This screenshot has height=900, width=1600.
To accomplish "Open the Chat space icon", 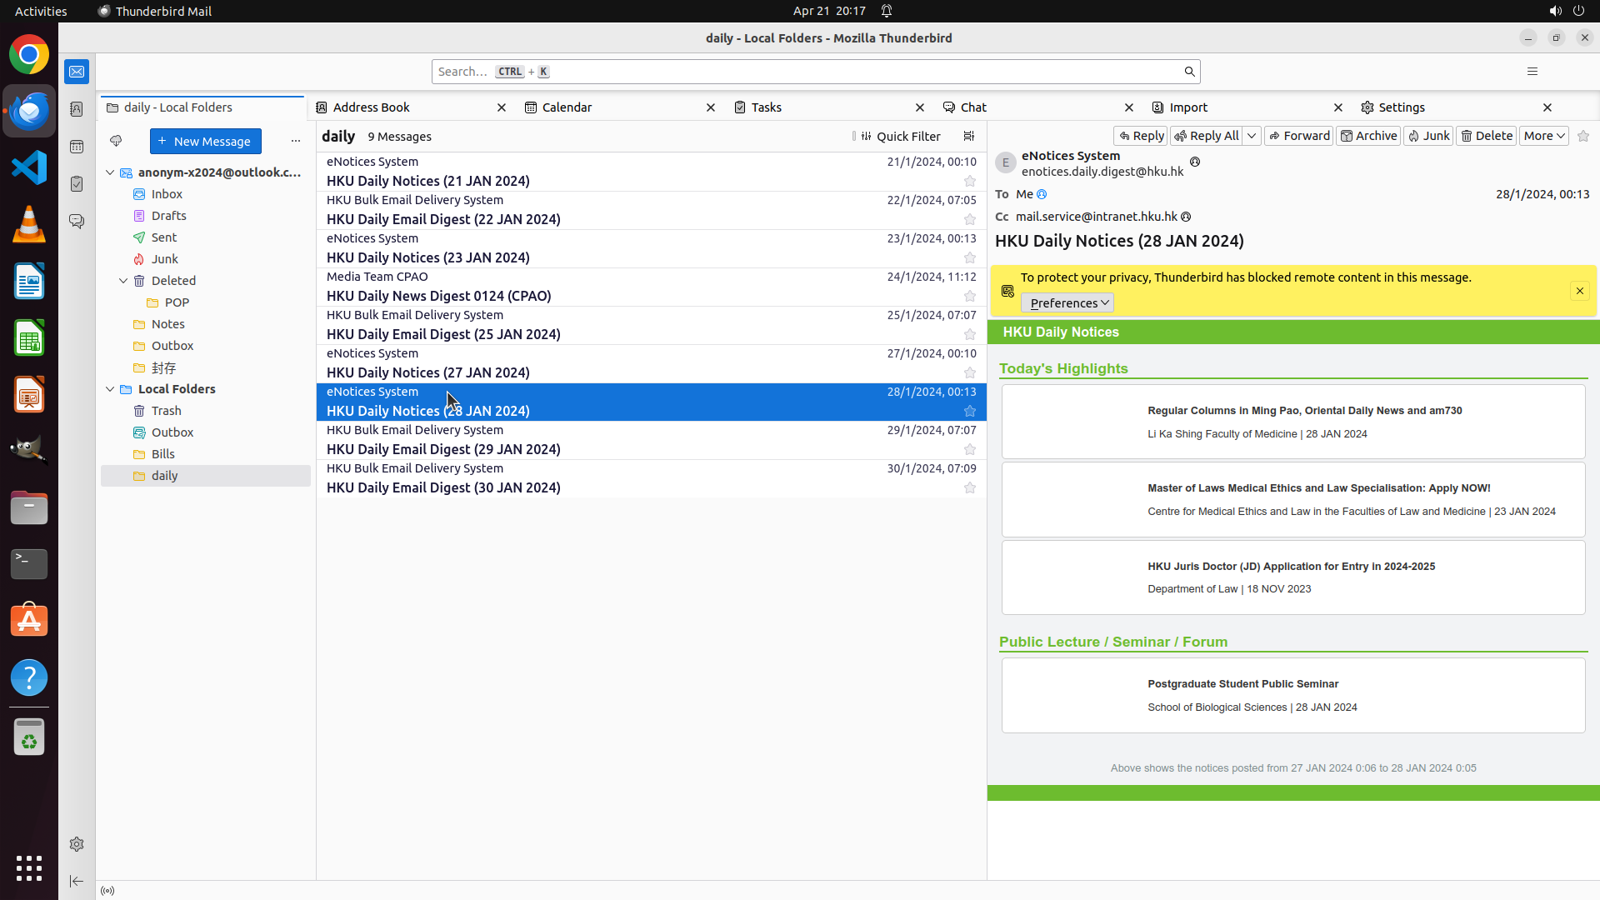I will point(77,222).
